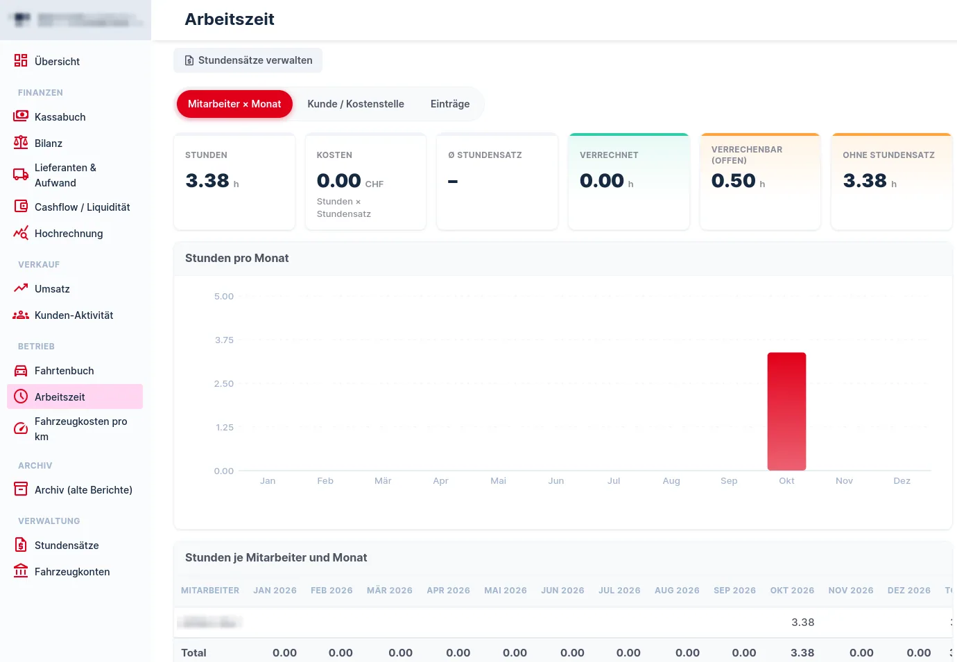This screenshot has width=957, height=662.
Task: Click the Stunden pro Monat heading
Action: [236, 258]
